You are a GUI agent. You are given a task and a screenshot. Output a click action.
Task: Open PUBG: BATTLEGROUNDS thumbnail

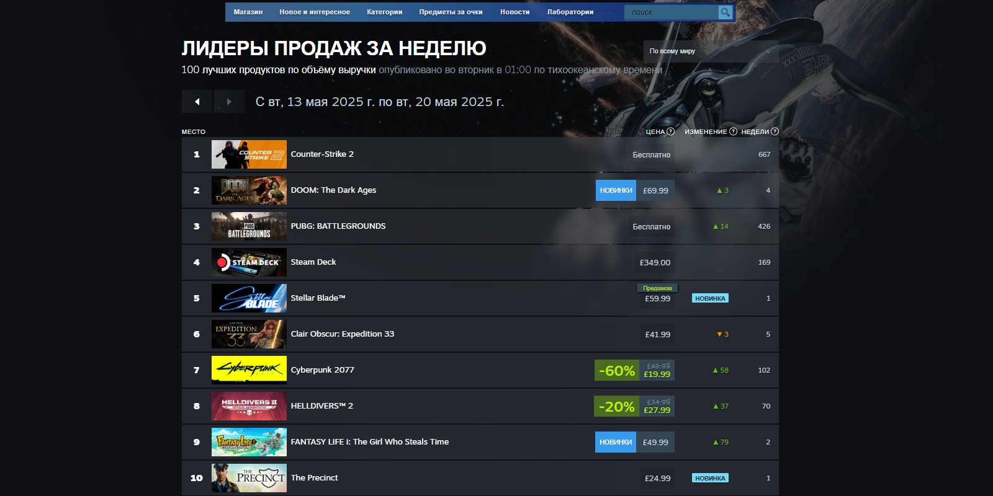click(x=249, y=226)
